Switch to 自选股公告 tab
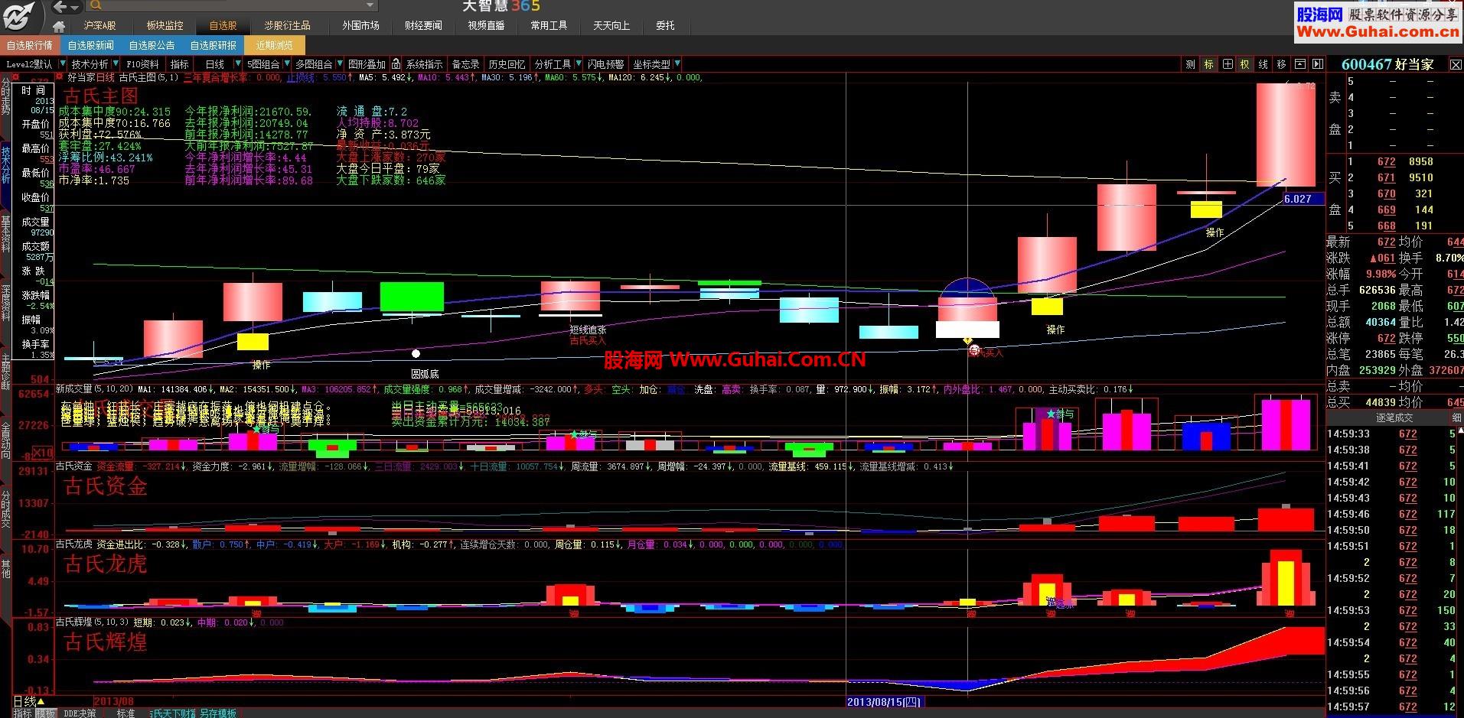 [152, 45]
